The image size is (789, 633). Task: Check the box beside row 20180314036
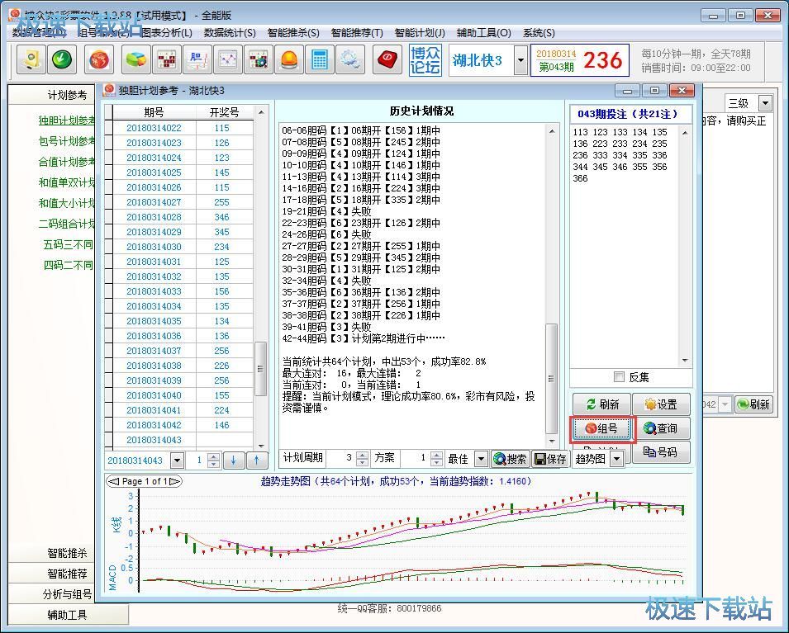[x=108, y=336]
